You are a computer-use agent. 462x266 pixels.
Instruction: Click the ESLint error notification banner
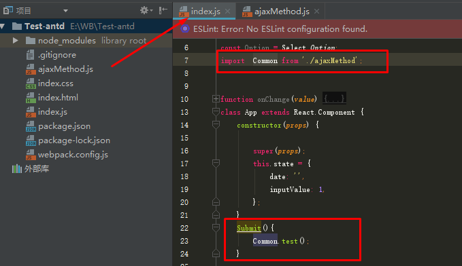point(317,28)
